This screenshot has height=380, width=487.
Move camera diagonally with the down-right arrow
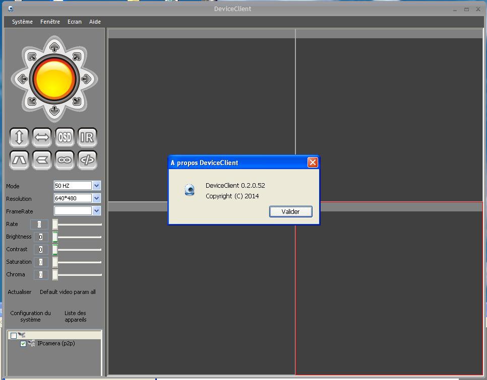[x=77, y=101]
